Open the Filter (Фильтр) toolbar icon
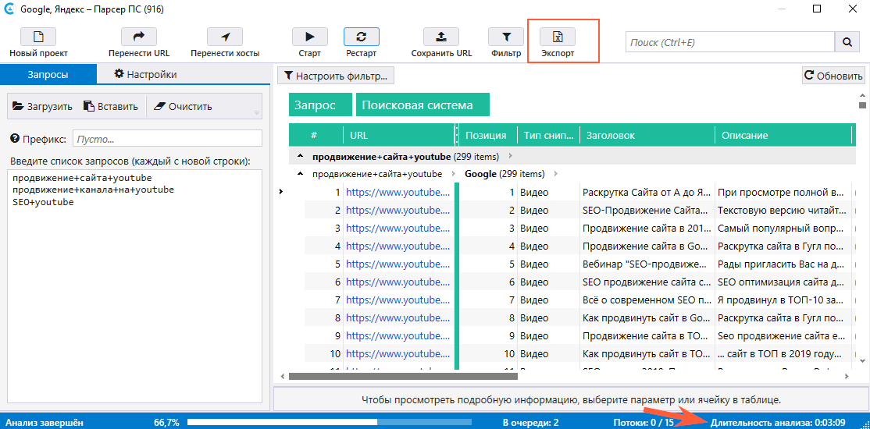 pyautogui.click(x=506, y=37)
